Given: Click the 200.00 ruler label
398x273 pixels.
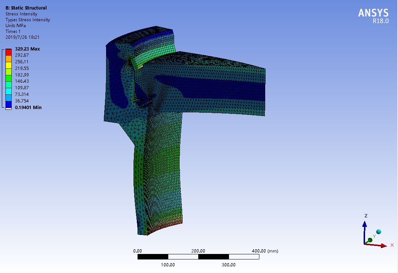Looking at the screenshot, I should 198,251.
